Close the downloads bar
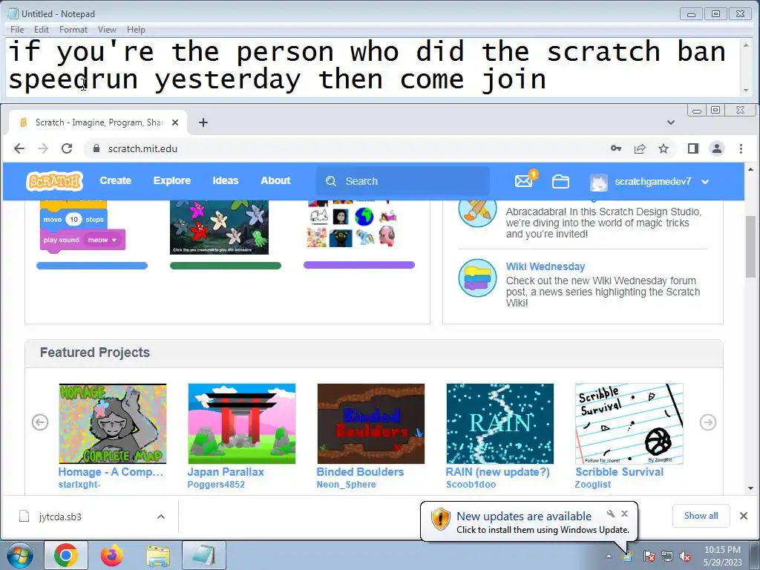 744,516
